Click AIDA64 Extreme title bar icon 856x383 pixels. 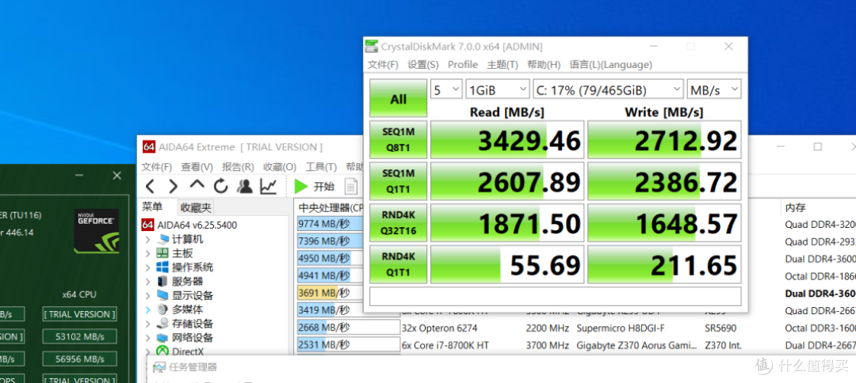tap(148, 147)
